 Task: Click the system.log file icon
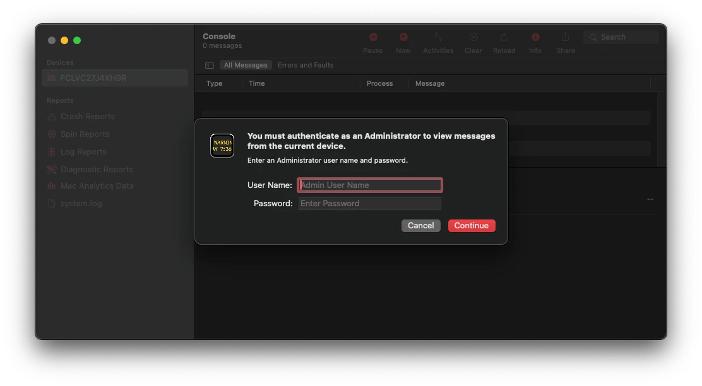click(52, 203)
